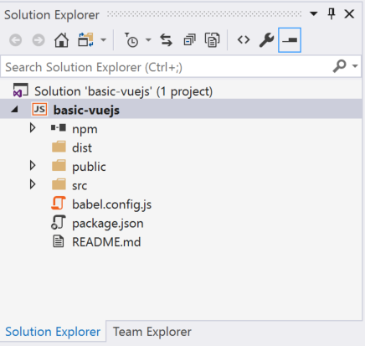Switch views between solution and folders
The image size is (365, 346).
85,40
